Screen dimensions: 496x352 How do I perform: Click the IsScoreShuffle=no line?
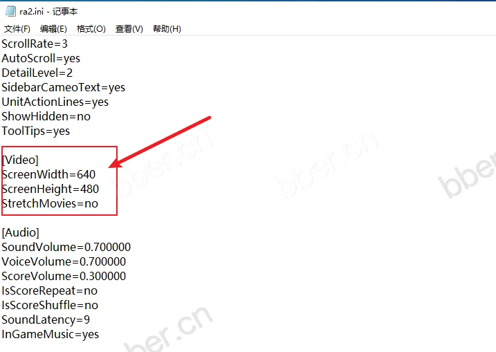[50, 306]
